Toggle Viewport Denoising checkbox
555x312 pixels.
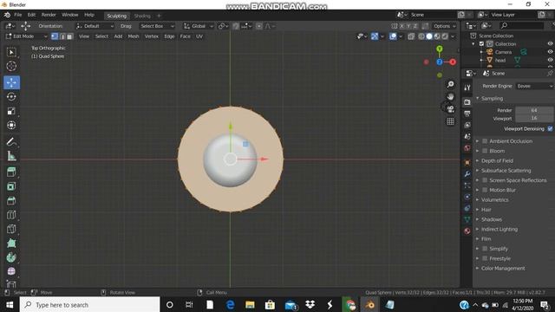550,129
